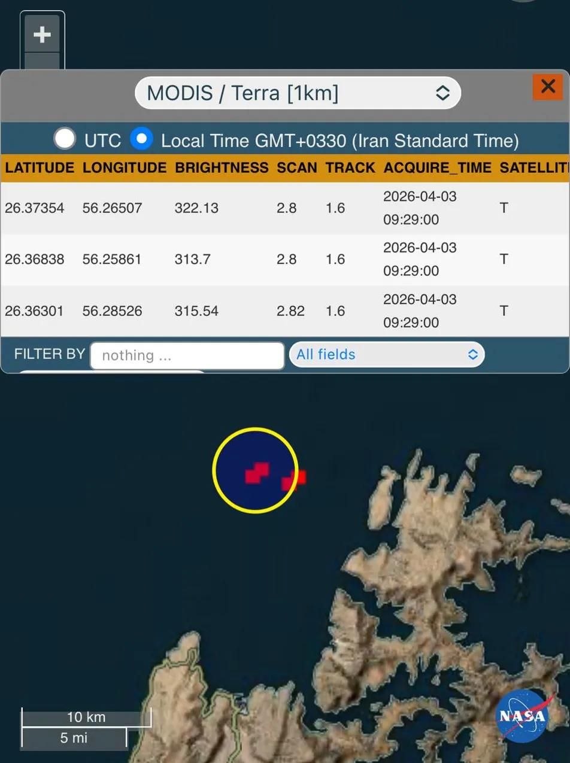
Task: Click the partially visible SATELLITE column header
Action: tap(533, 168)
